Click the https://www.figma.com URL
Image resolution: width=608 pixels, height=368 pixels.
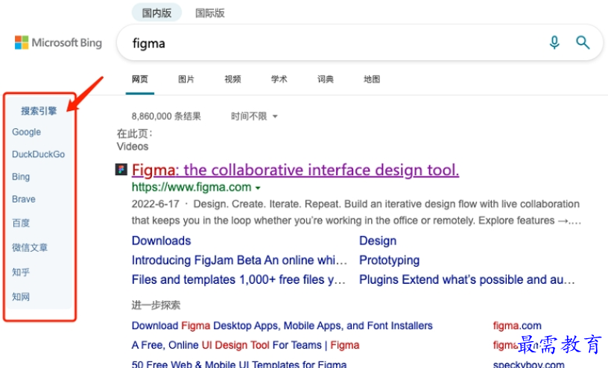[x=191, y=187]
